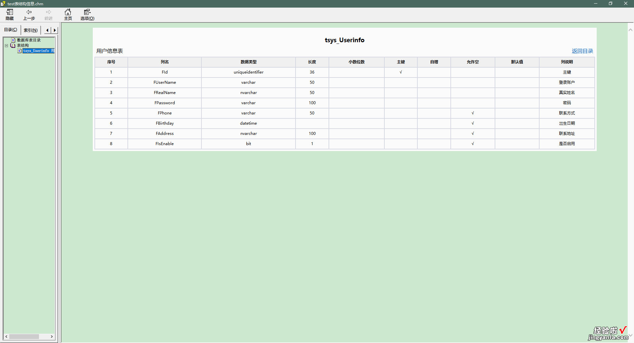Open the Home (主页) page
Screen dimensions: 634x343
[68, 15]
